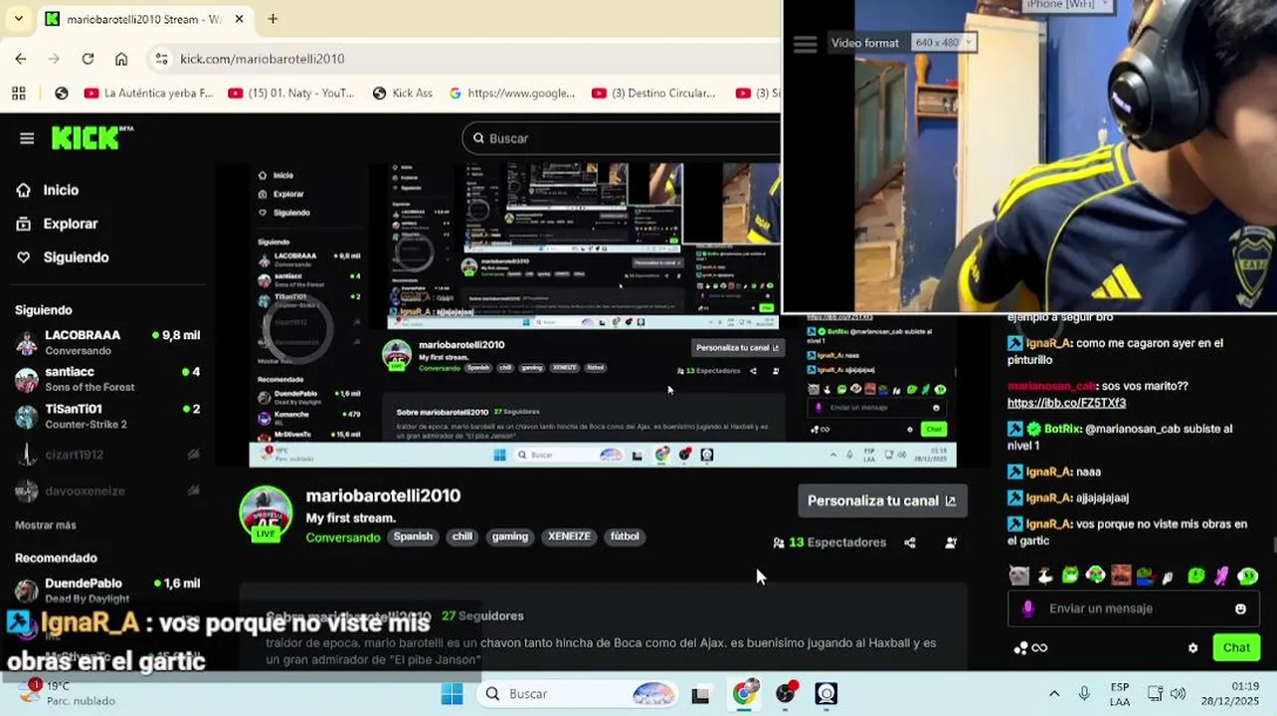Click the Personaliza tu canal button

(882, 501)
